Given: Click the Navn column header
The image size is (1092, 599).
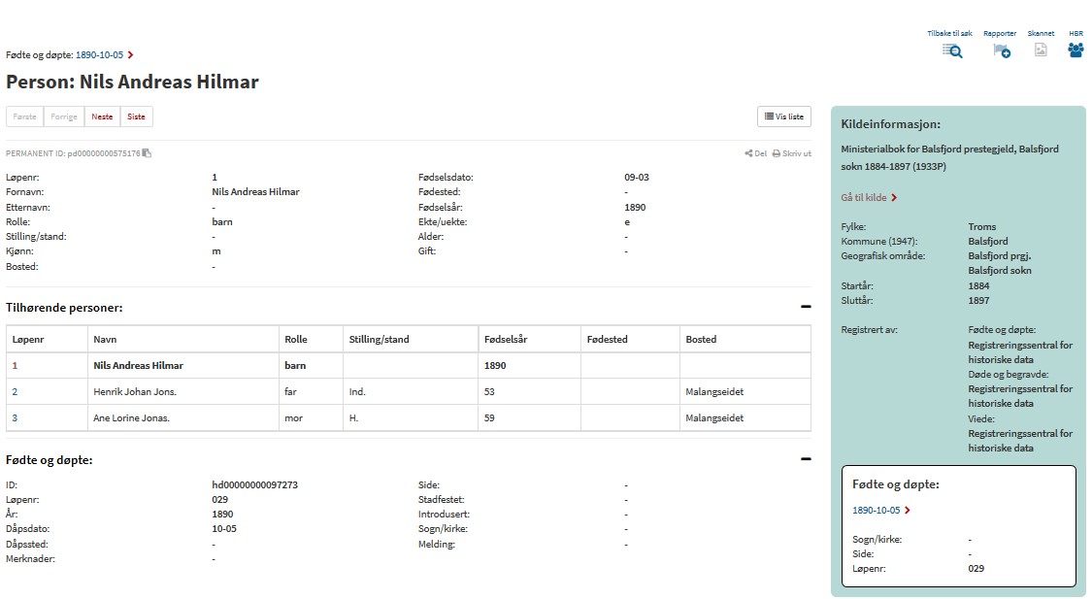Looking at the screenshot, I should [x=104, y=340].
